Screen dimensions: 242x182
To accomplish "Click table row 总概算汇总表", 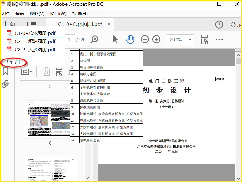I will point(106,140).
